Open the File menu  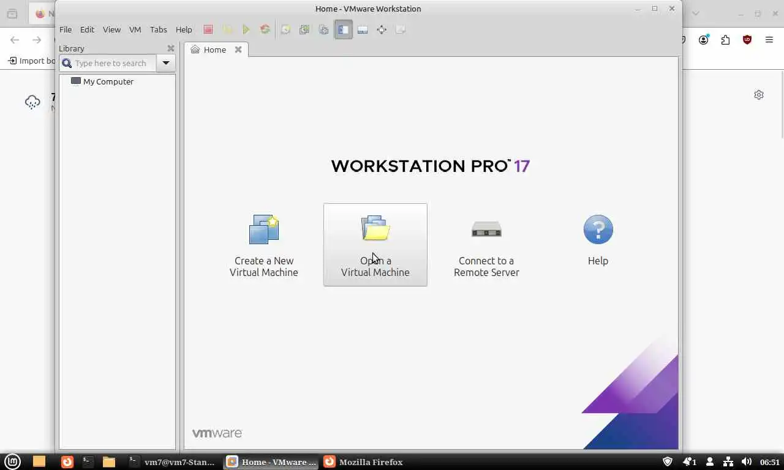[66, 29]
